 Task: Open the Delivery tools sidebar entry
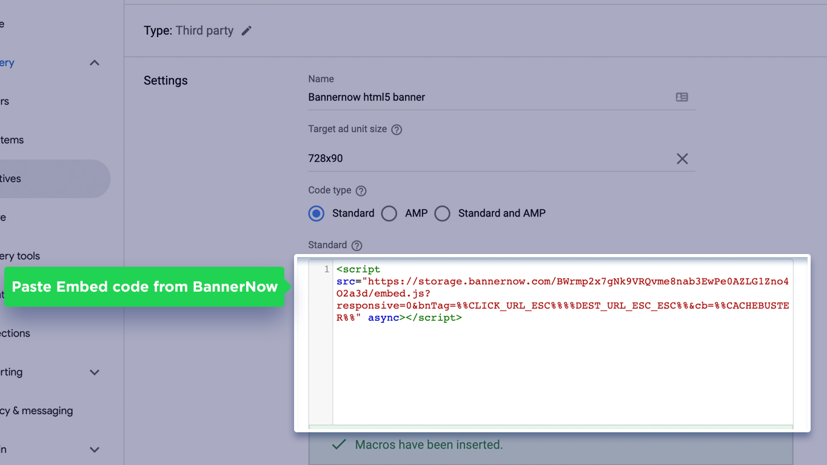point(20,256)
